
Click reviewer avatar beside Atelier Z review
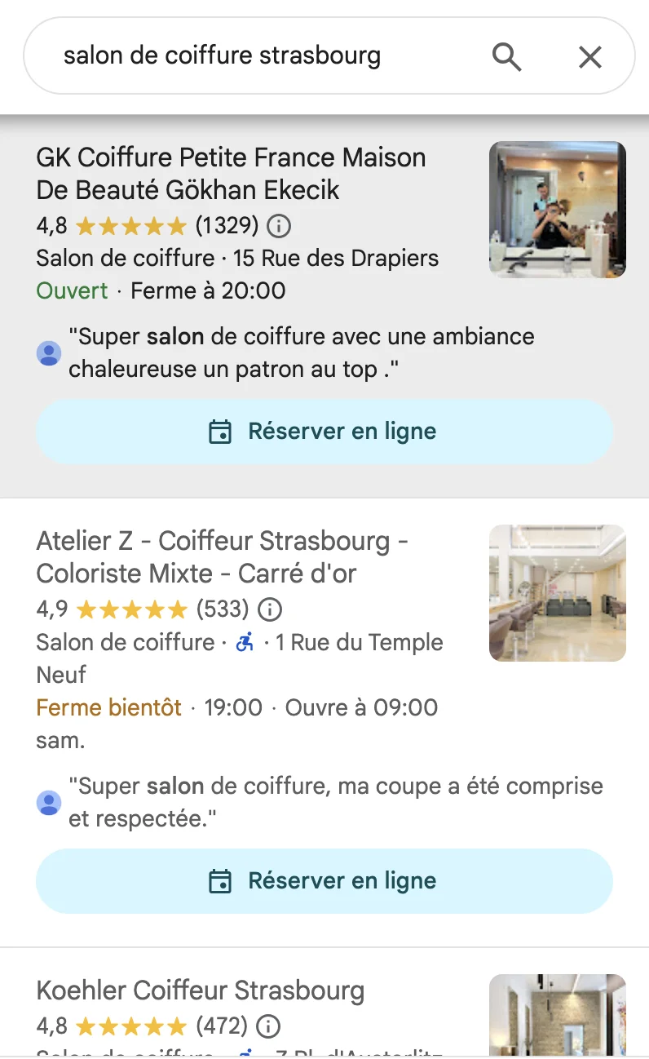pyautogui.click(x=49, y=803)
